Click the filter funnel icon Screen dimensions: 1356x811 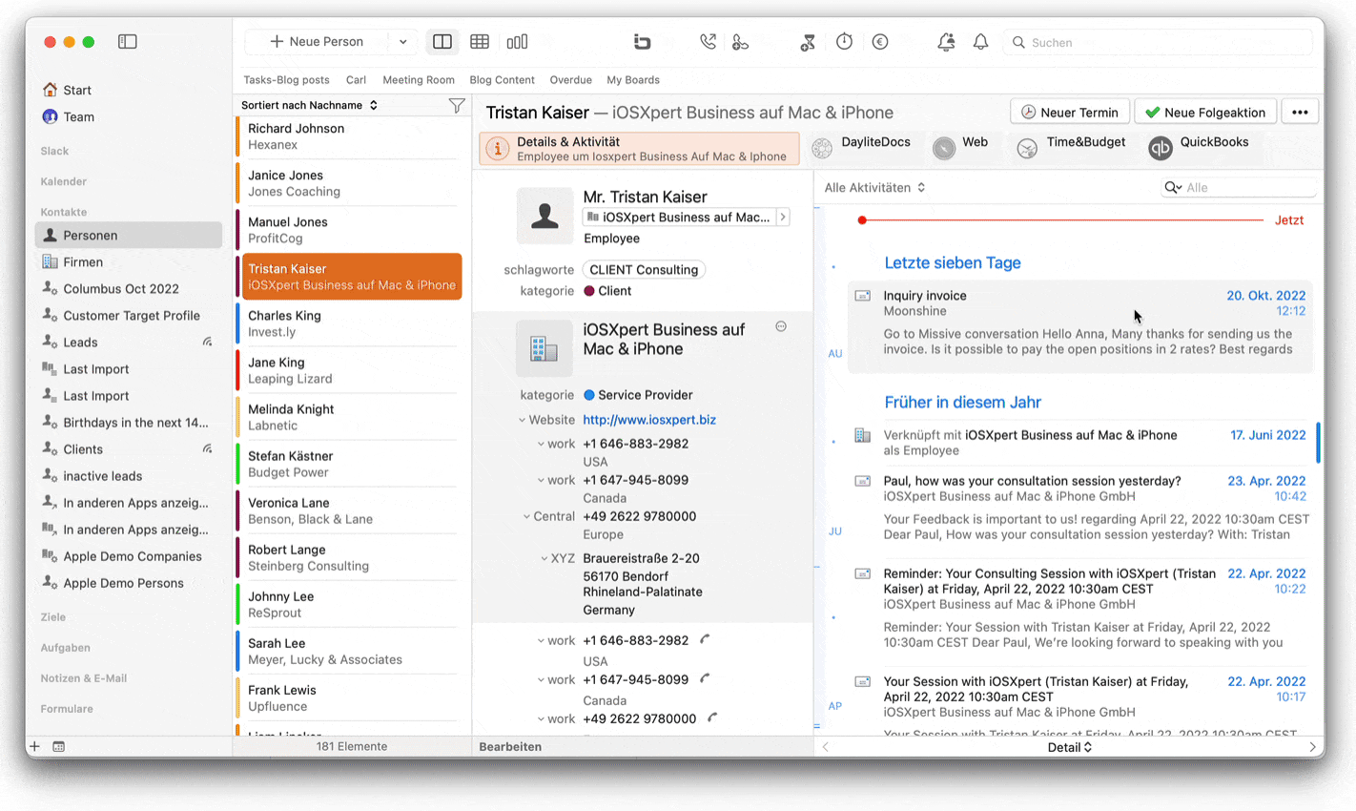457,106
